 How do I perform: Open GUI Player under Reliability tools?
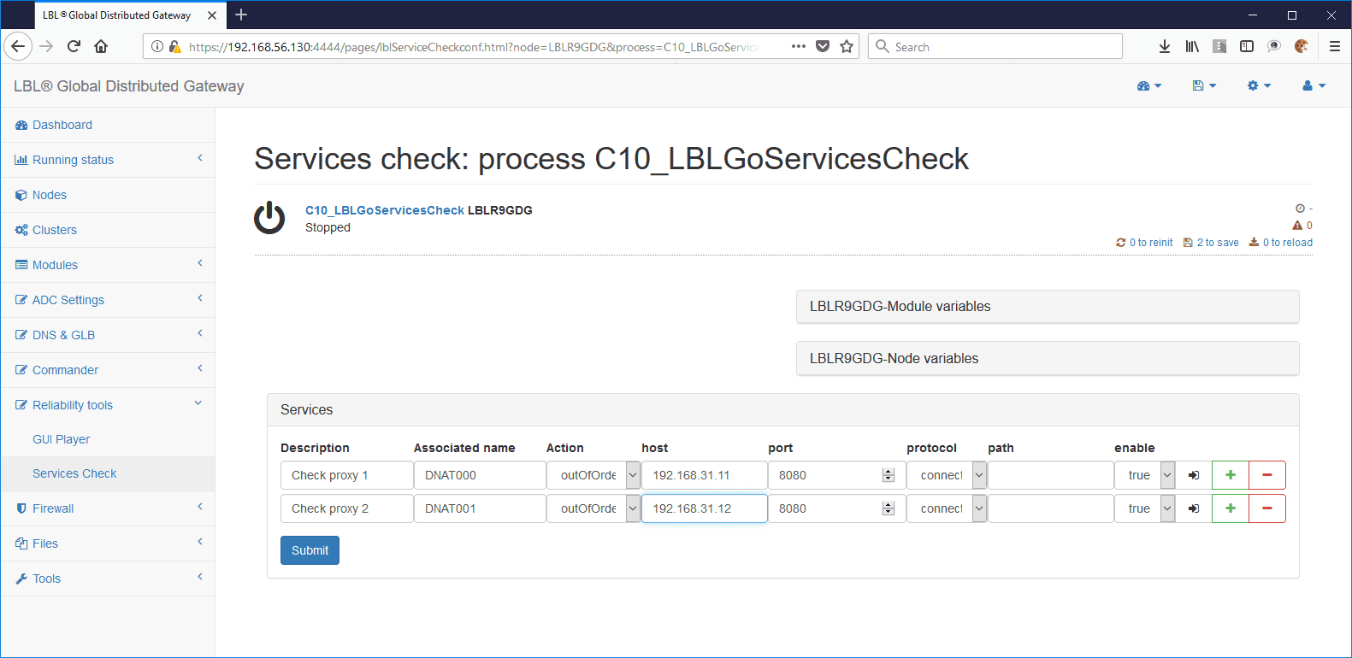tap(108, 439)
